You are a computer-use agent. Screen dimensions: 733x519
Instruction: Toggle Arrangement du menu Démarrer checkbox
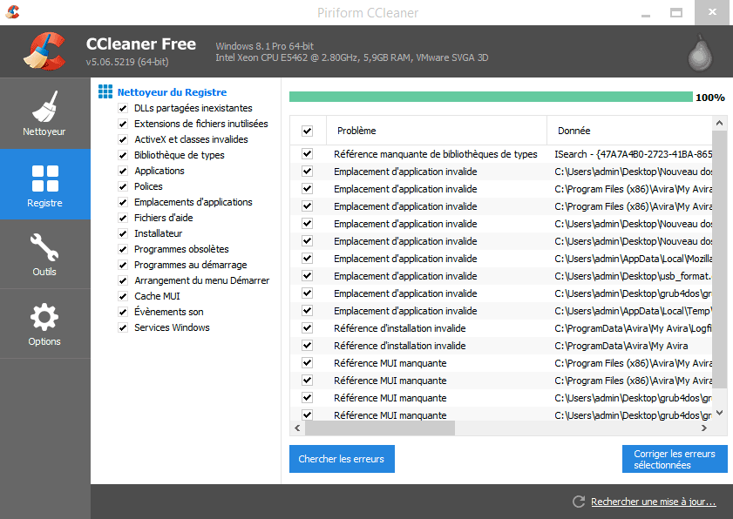point(123,280)
